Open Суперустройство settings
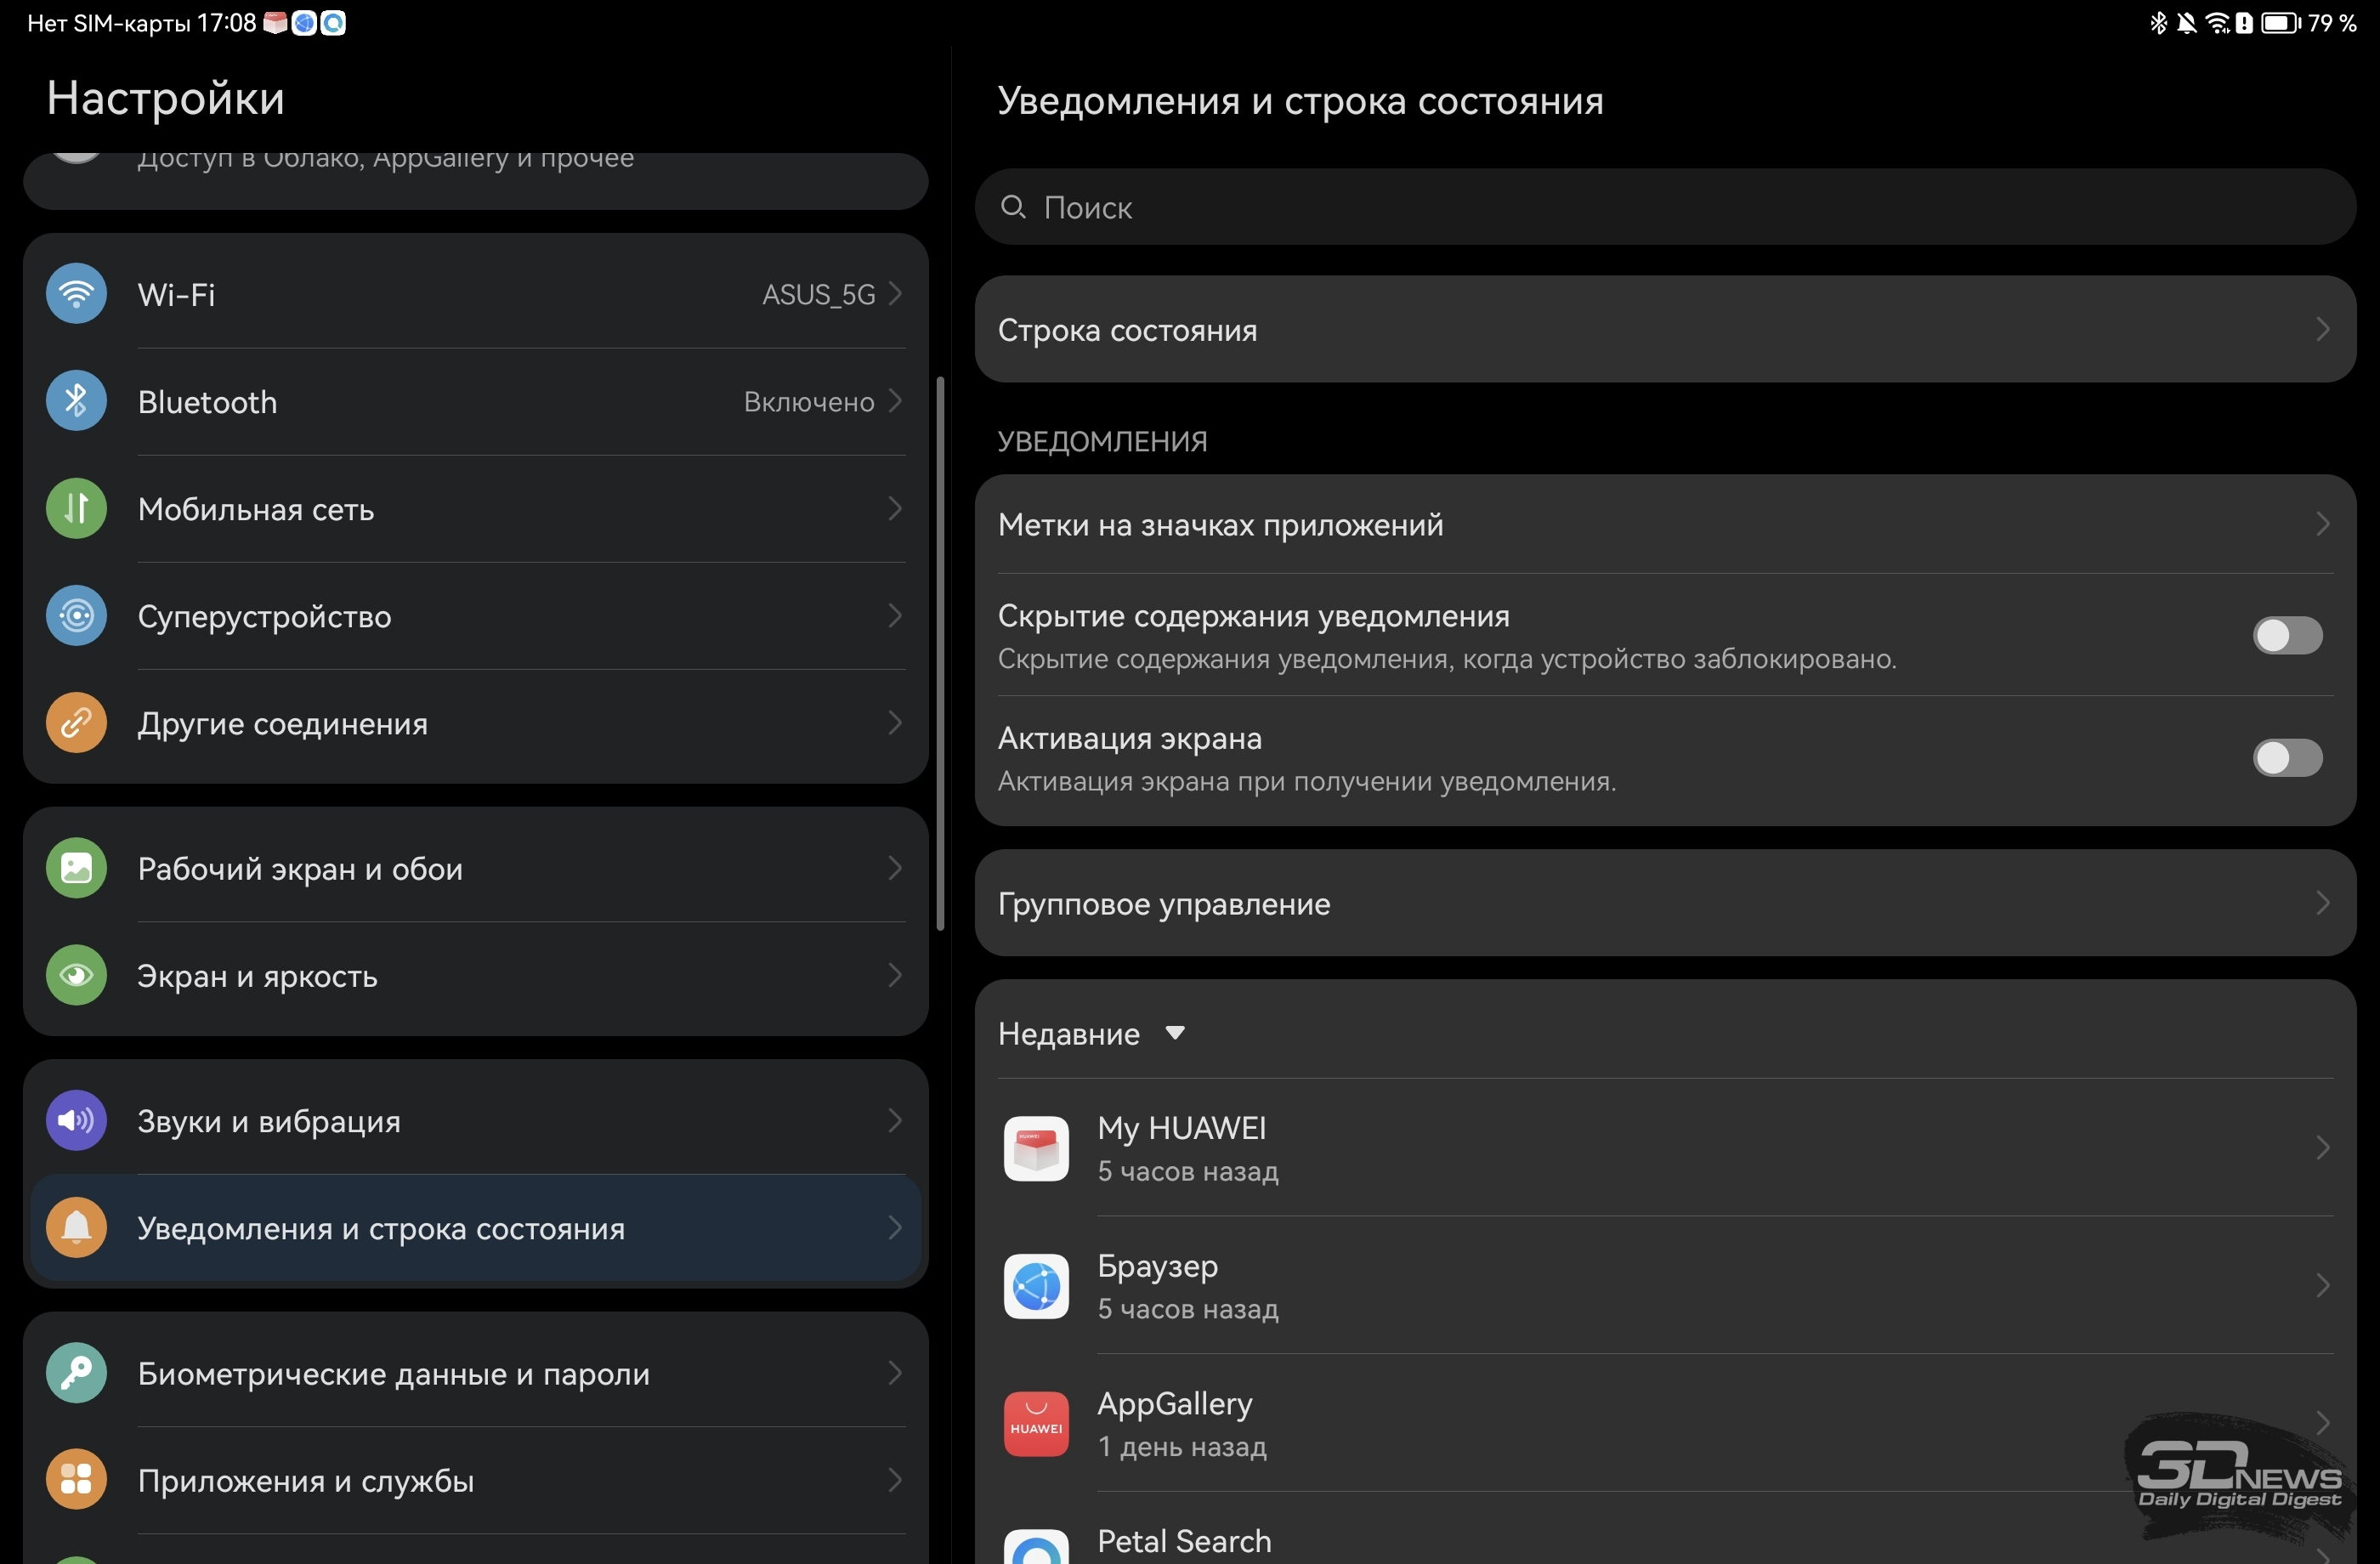Image resolution: width=2380 pixels, height=1564 pixels. click(476, 615)
